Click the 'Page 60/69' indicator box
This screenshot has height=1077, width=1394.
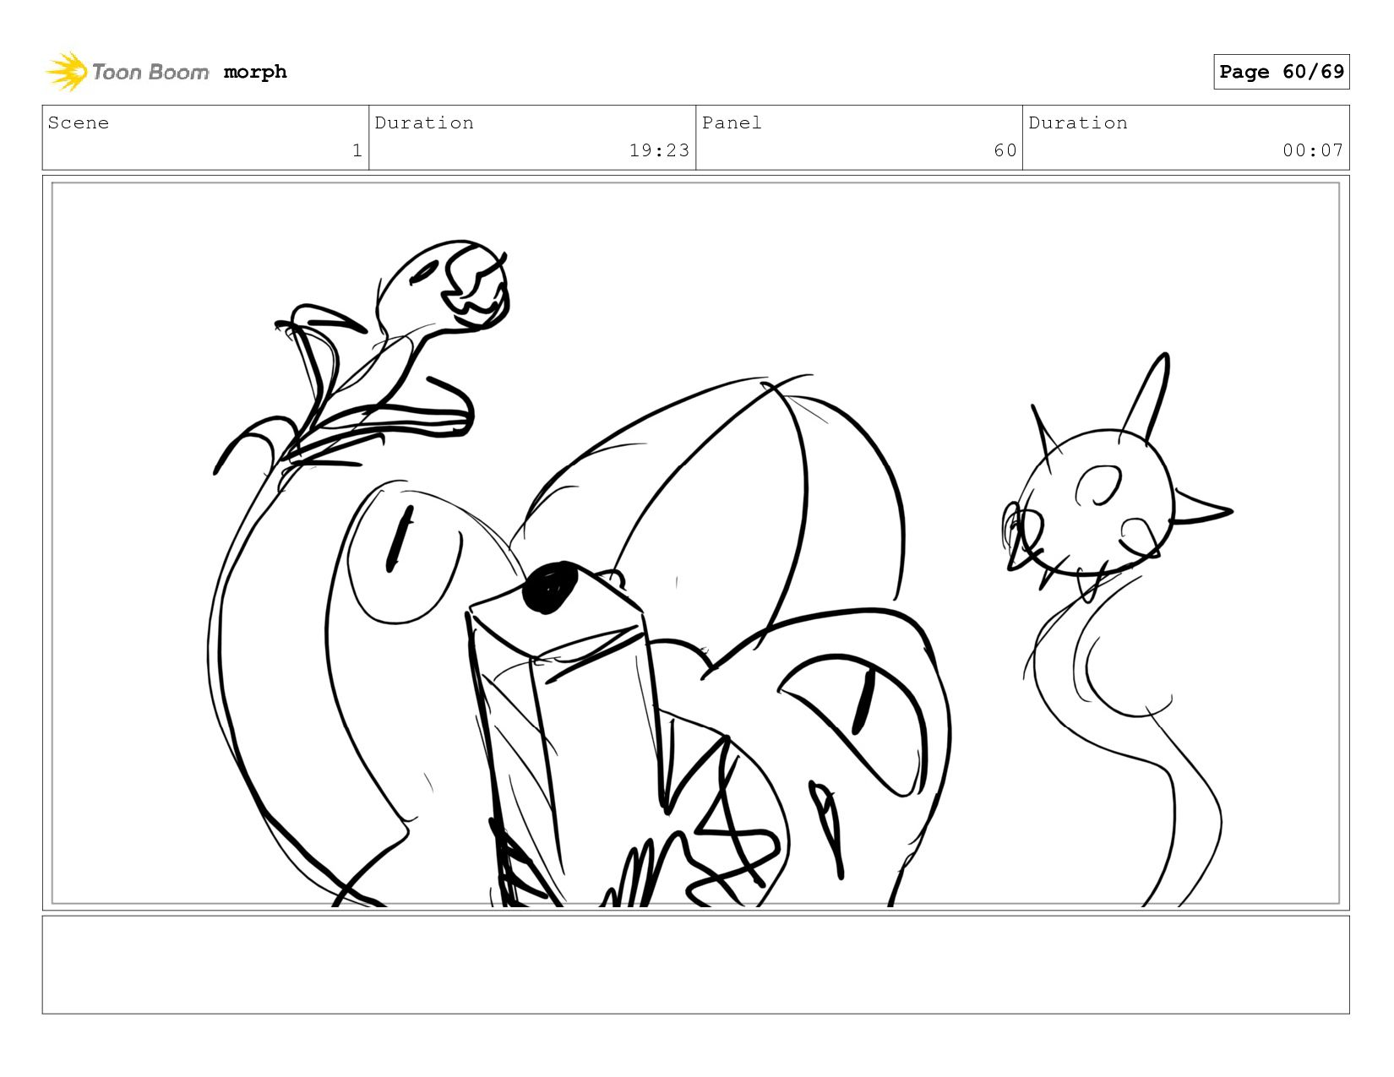click(1281, 72)
